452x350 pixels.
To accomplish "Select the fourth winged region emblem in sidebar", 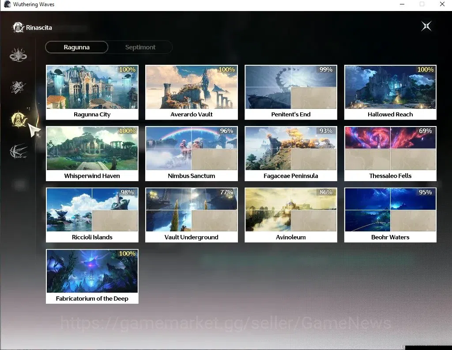I will click(19, 151).
